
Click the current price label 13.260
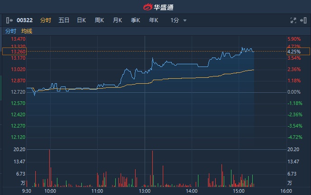[14, 52]
